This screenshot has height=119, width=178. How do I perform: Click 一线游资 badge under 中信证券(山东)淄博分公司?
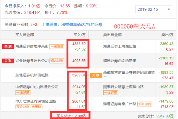tap(23, 93)
